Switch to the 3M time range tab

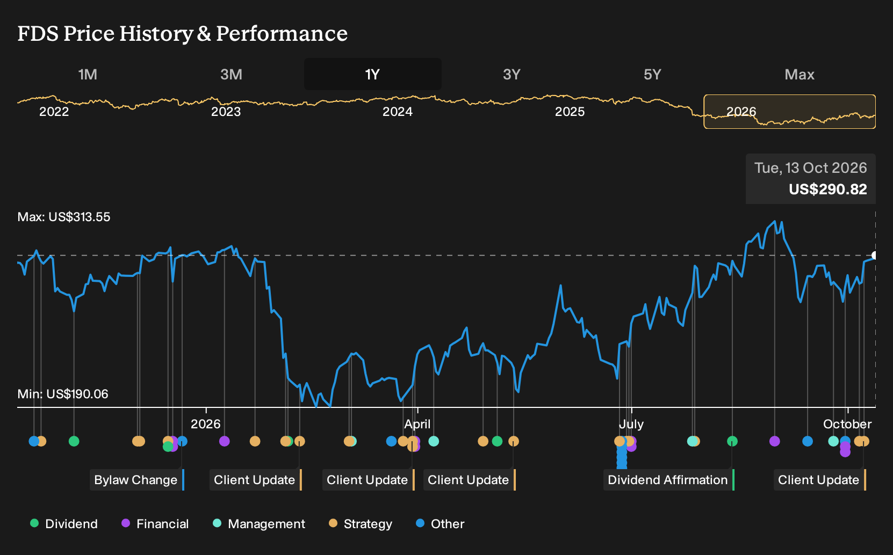(231, 74)
